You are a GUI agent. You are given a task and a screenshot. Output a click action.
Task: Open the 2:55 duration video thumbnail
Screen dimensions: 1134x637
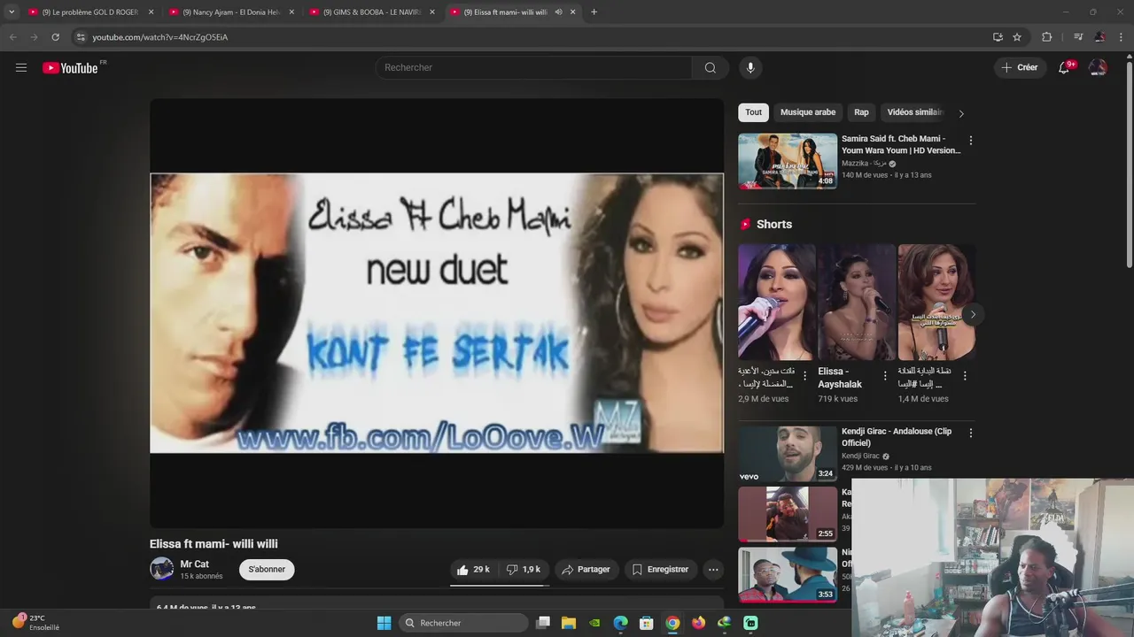pos(788,514)
